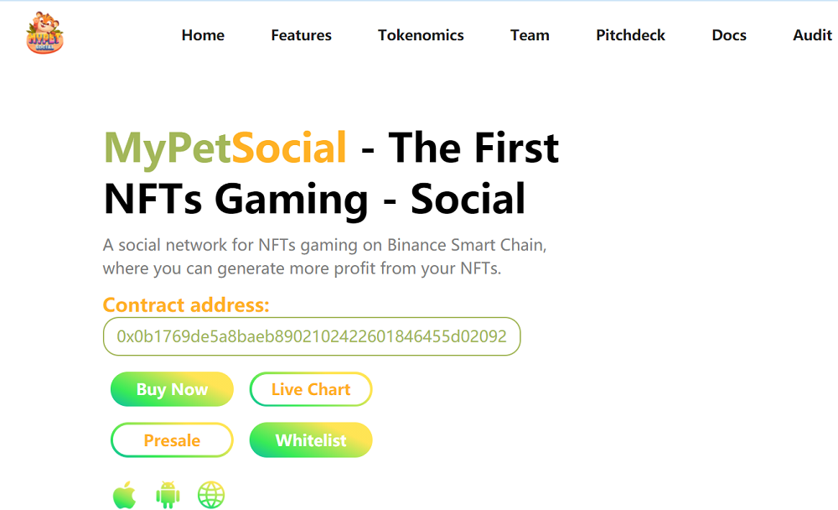Click the Binance Smart Chain description text
The width and height of the screenshot is (838, 510).
point(324,257)
